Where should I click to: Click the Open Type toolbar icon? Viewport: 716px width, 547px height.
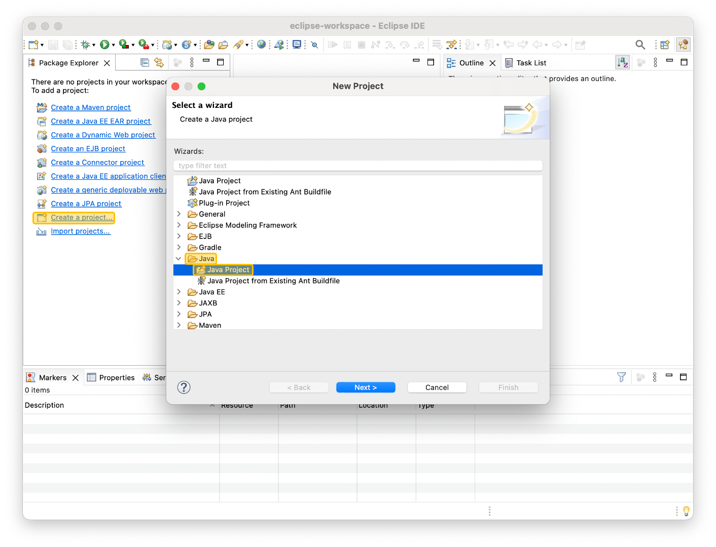(x=209, y=45)
